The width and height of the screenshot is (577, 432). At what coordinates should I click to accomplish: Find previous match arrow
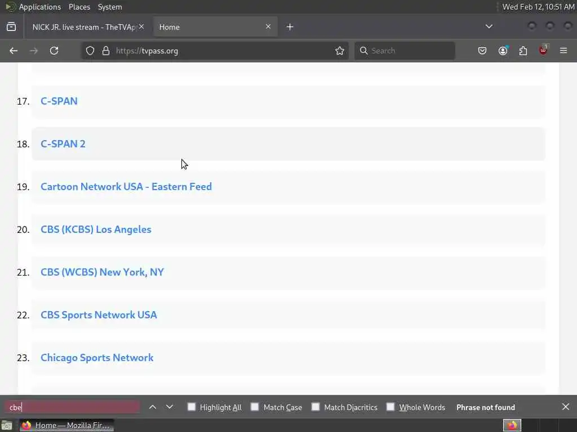[153, 407]
